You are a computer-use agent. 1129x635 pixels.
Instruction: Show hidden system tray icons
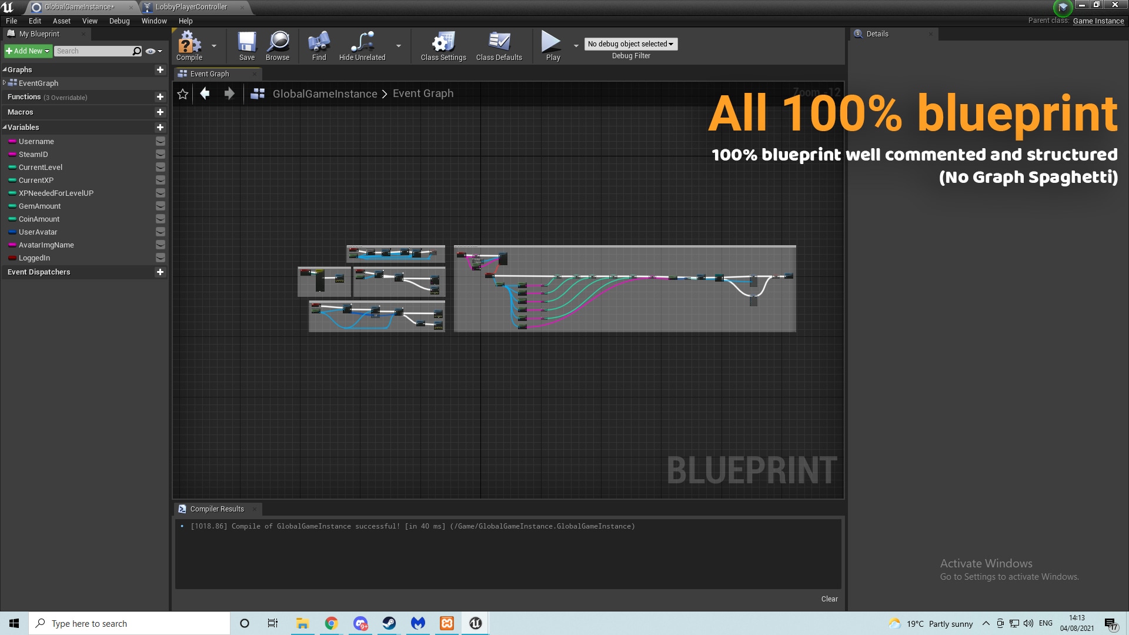pos(986,624)
